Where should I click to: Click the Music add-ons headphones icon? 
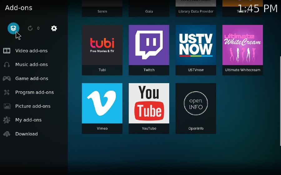[7, 64]
